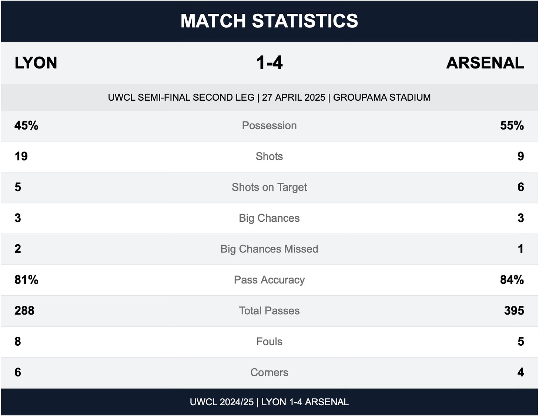
Task: Click the Big Chances Missed label
Action: click(x=269, y=249)
